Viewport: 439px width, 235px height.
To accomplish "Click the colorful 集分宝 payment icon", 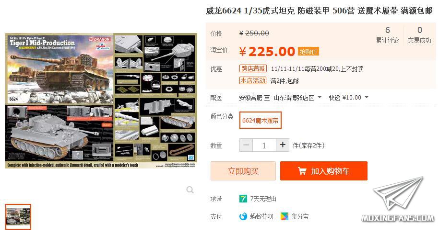I will 285,216.
